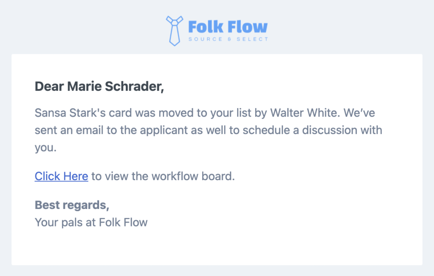This screenshot has height=276, width=434.
Task: Click the word you. ending the paragraph
Action: coord(46,148)
